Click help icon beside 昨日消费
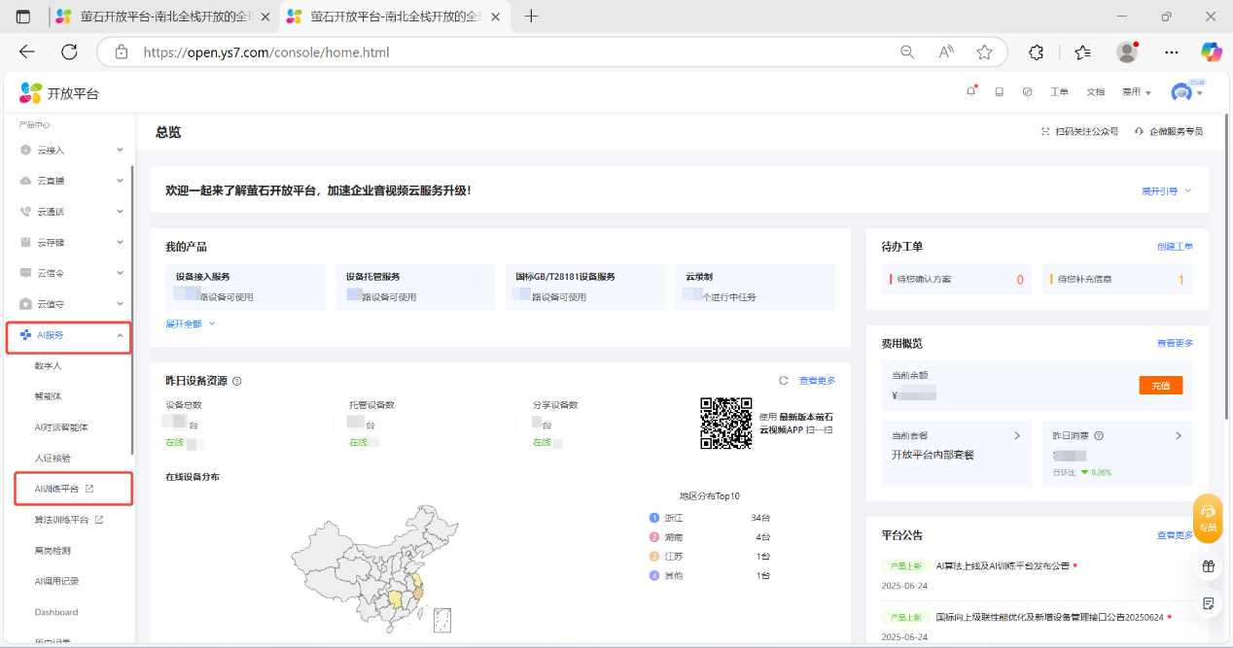Viewport: 1233px width, 648px height. (x=1099, y=436)
